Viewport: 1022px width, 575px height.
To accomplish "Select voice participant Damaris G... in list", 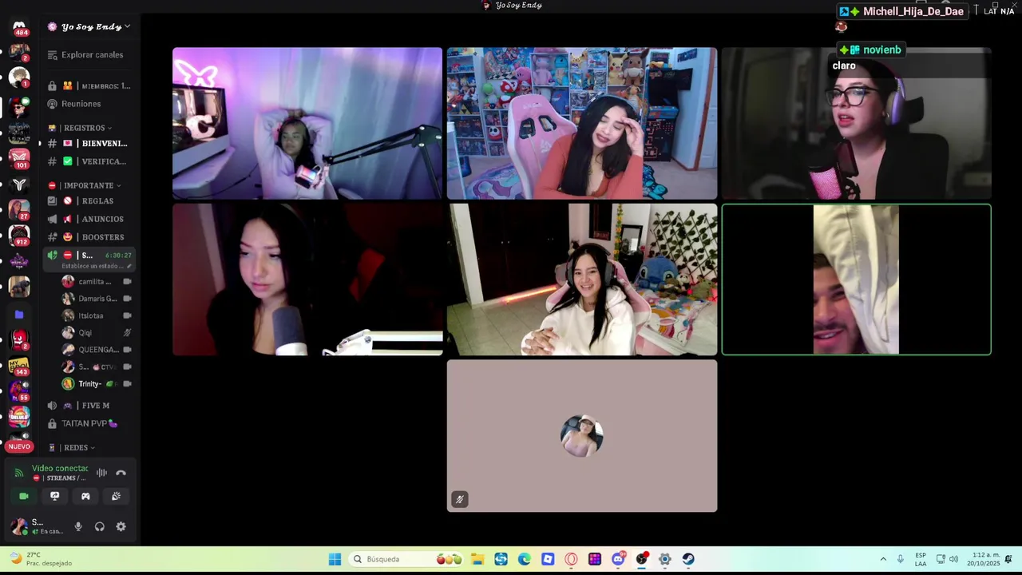I will point(97,299).
